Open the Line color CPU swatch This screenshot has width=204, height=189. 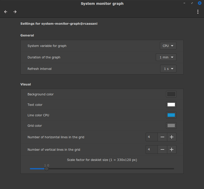(171, 115)
